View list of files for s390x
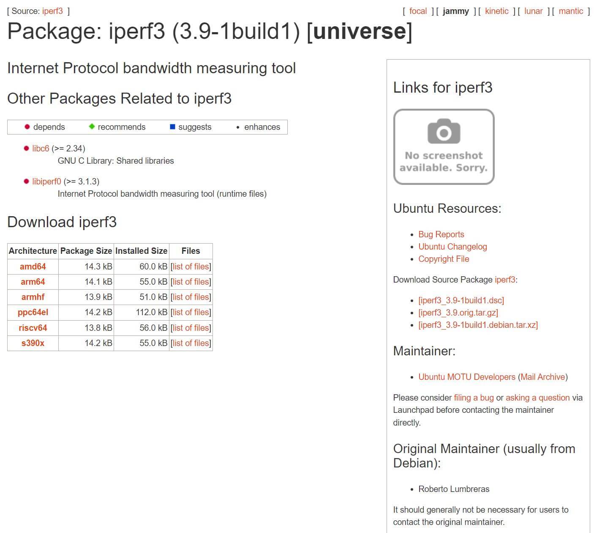 pos(191,343)
